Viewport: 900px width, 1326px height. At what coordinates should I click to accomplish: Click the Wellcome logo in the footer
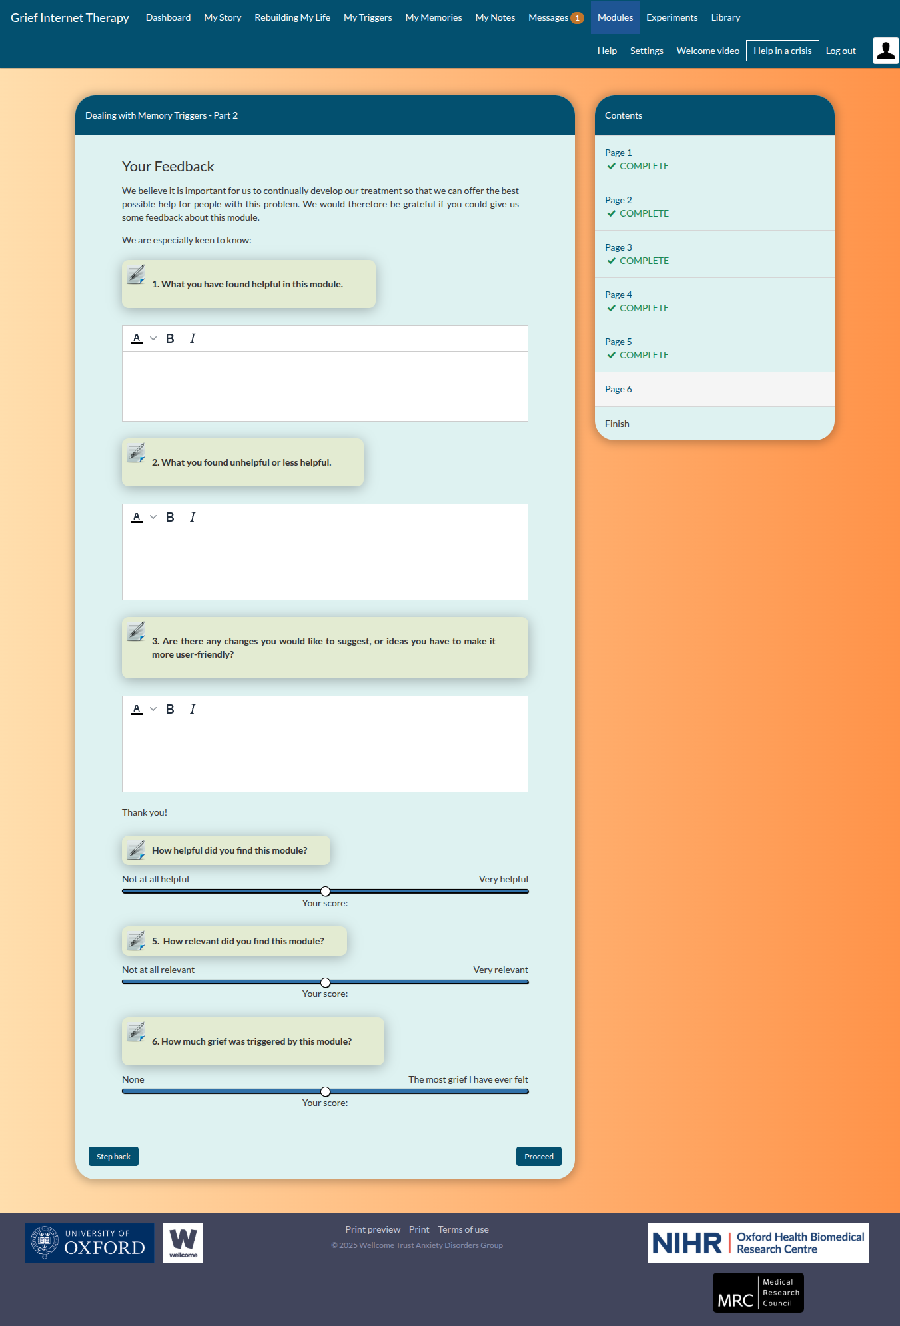pyautogui.click(x=183, y=1243)
